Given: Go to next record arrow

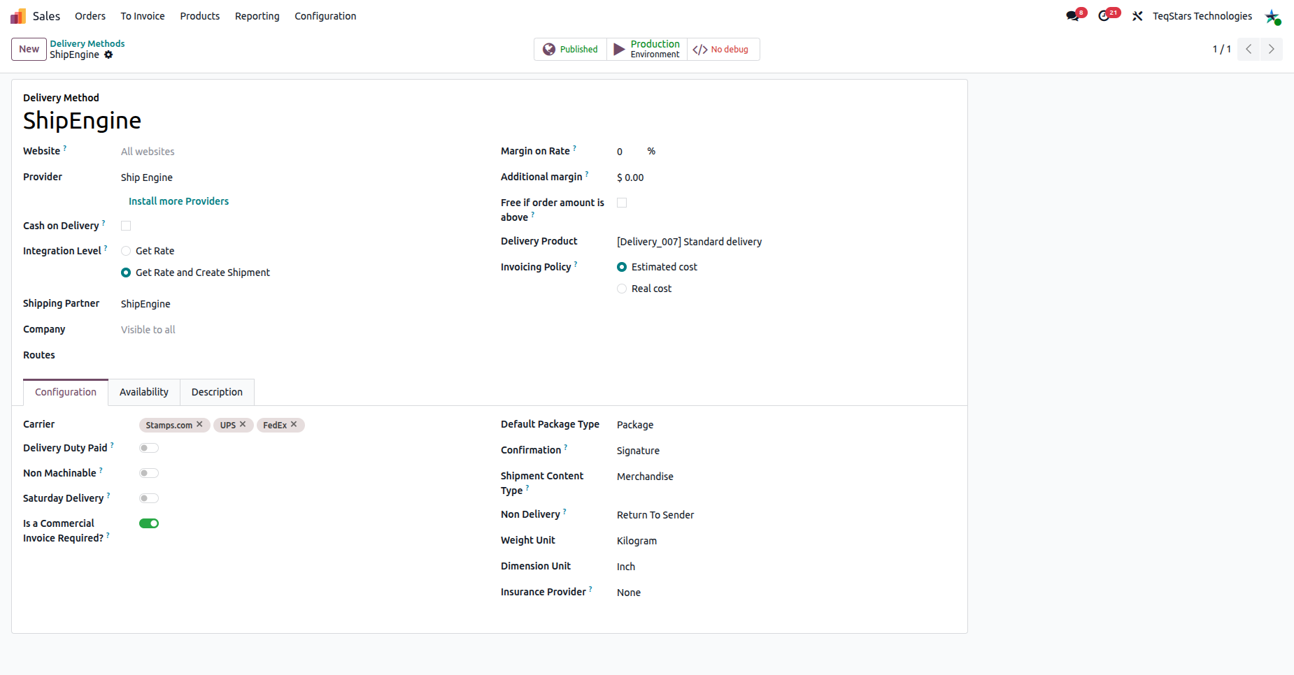Looking at the screenshot, I should coord(1272,49).
